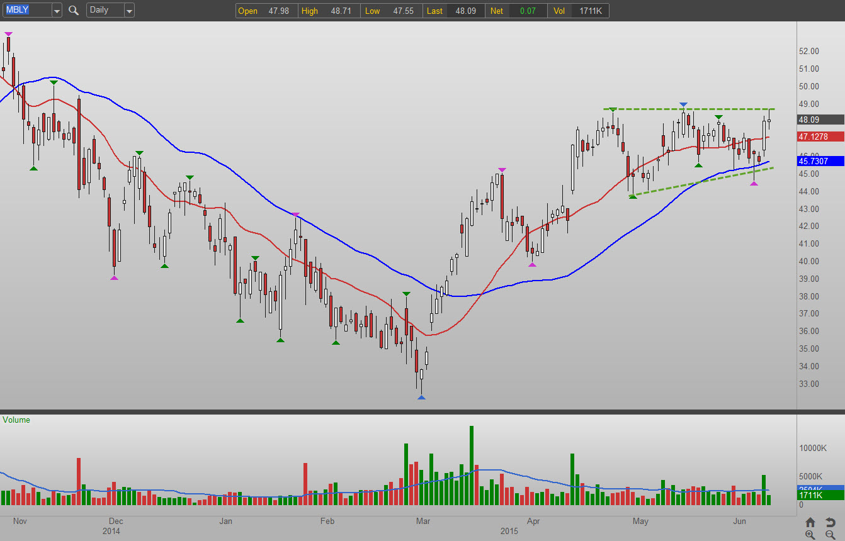Click the undo arrow icon

830,522
